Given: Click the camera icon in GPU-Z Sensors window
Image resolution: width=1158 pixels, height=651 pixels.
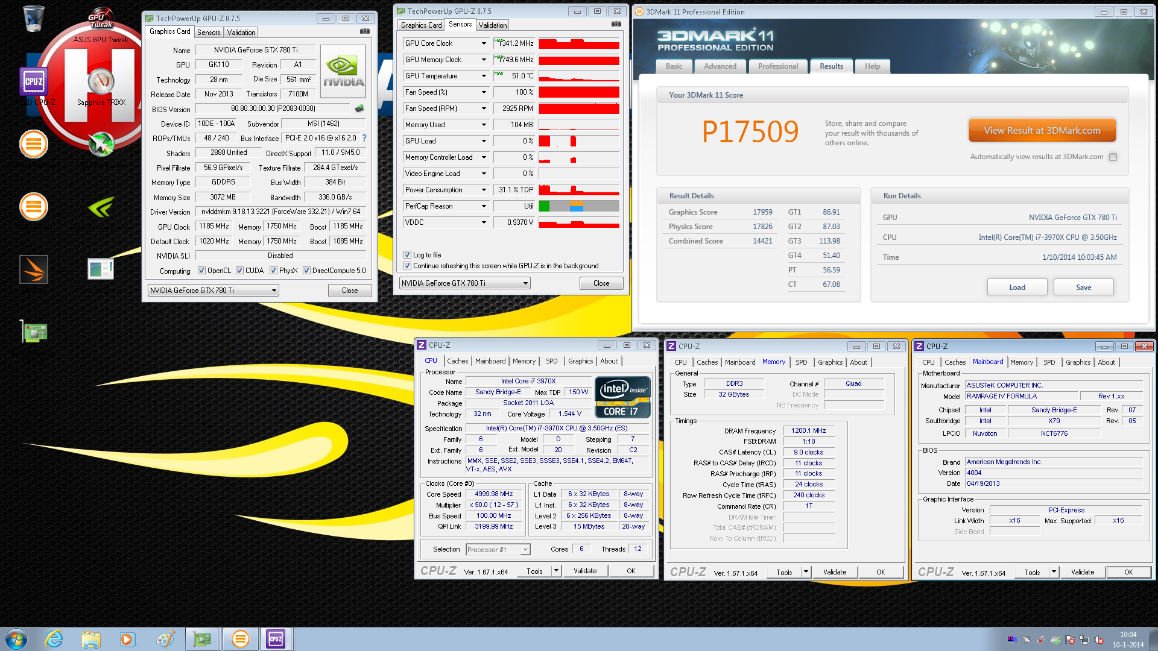Looking at the screenshot, I should point(616,24).
